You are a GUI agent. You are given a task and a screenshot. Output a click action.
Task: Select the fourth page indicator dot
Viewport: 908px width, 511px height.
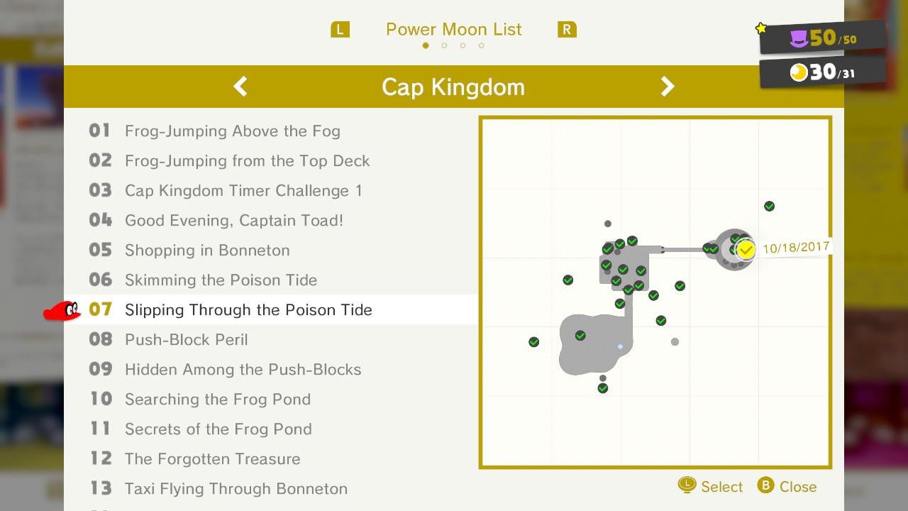[481, 45]
